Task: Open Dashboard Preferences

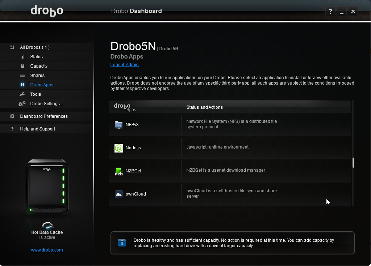Action: 44,116
